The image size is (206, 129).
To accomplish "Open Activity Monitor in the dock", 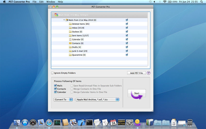I will [x=57, y=123].
